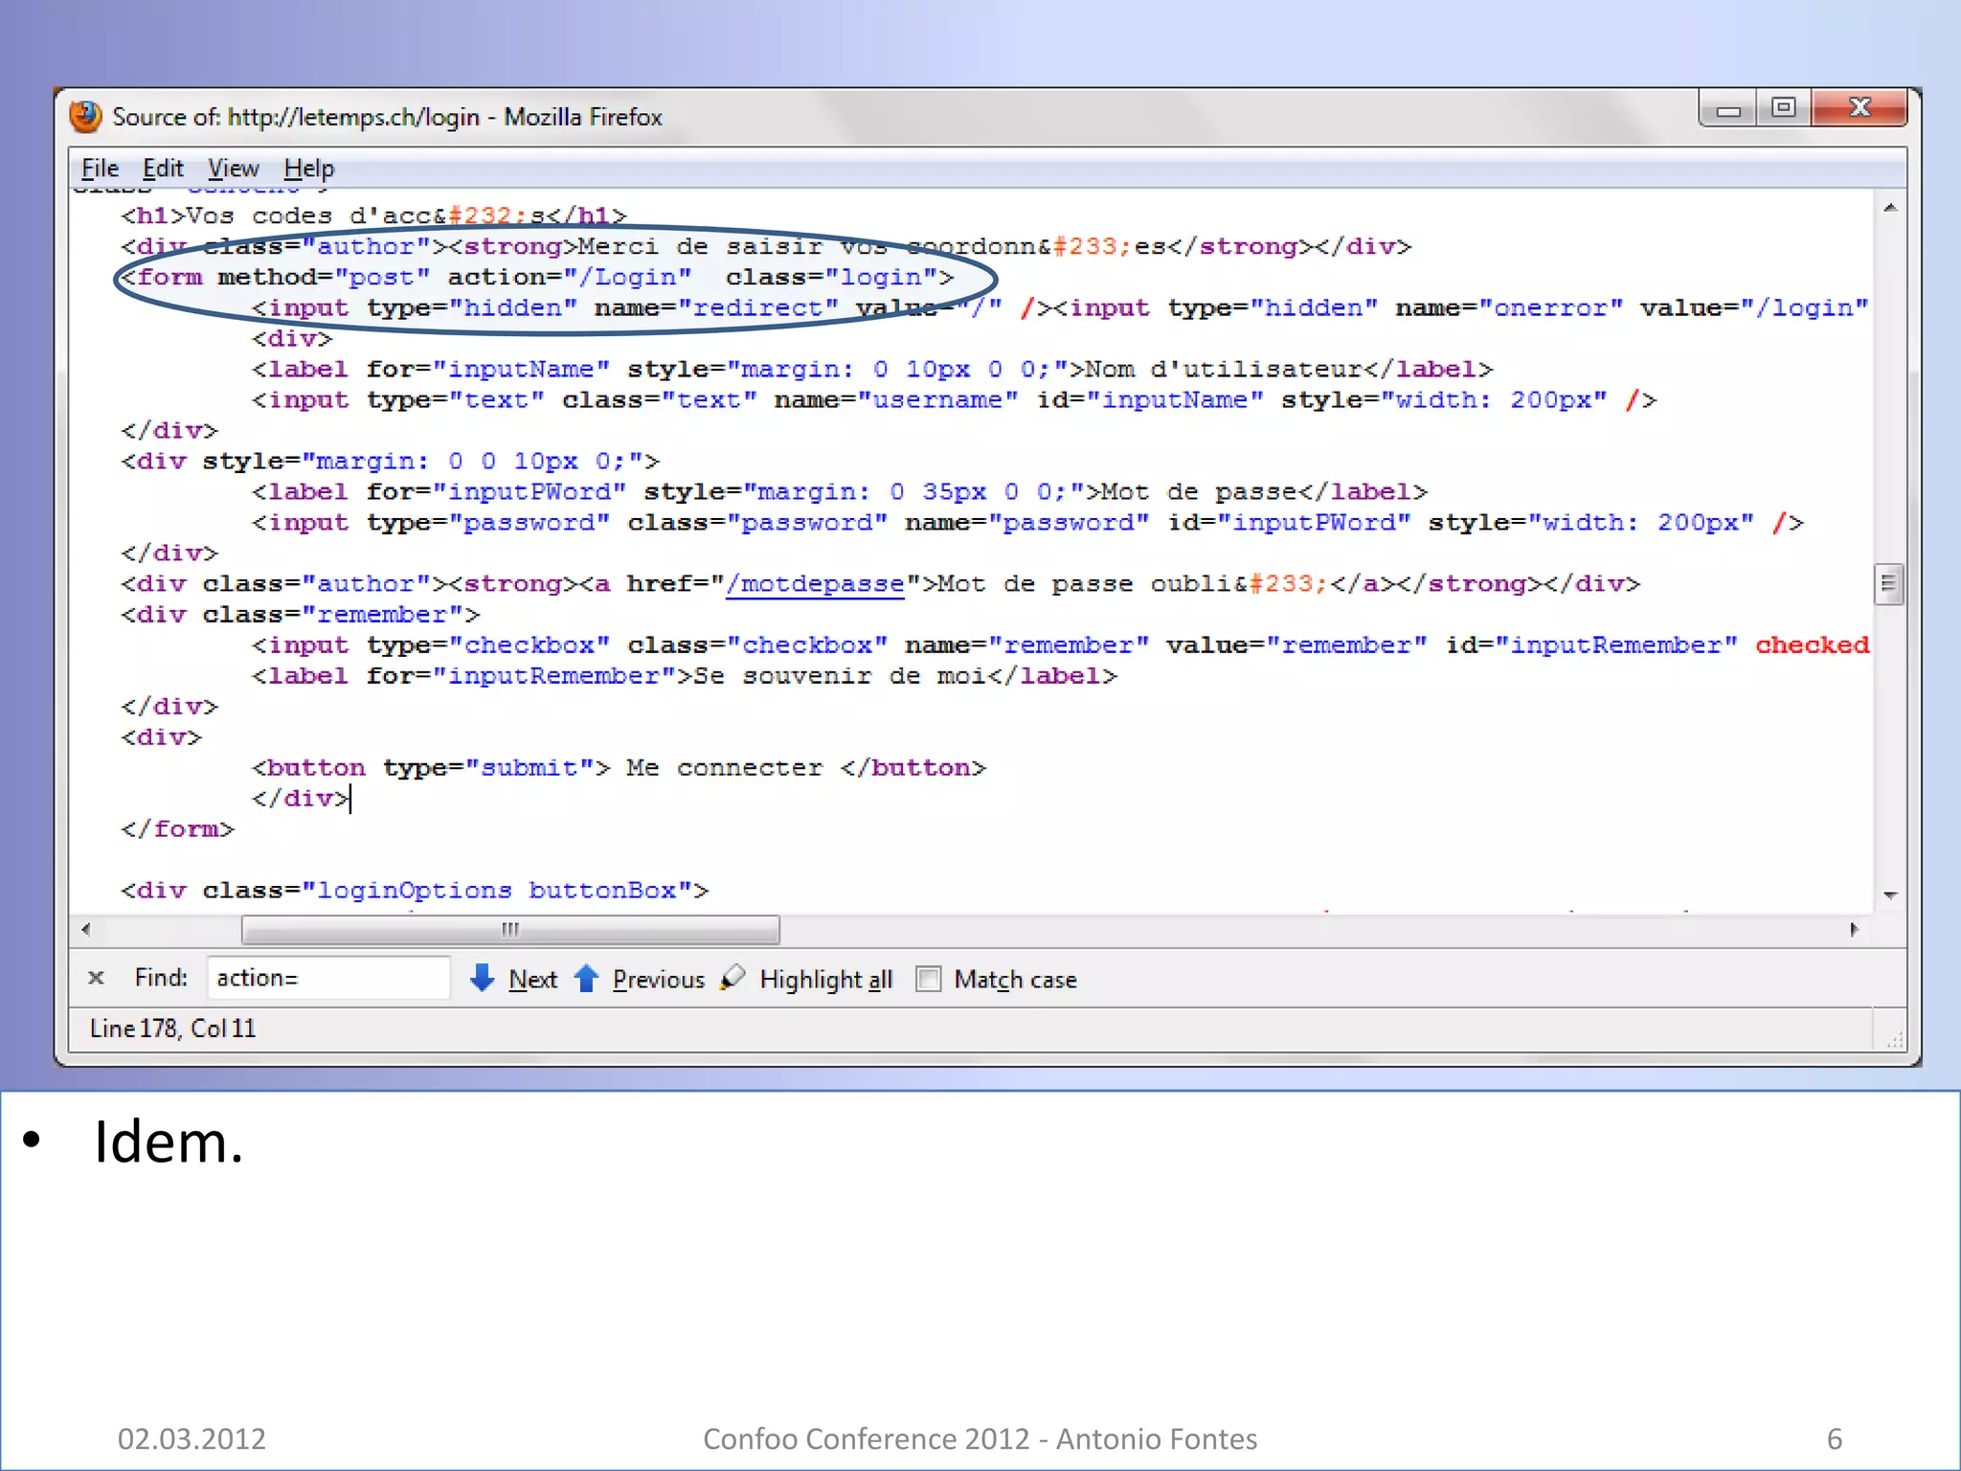Open the Help menu
The width and height of the screenshot is (1961, 1471).
(x=308, y=169)
